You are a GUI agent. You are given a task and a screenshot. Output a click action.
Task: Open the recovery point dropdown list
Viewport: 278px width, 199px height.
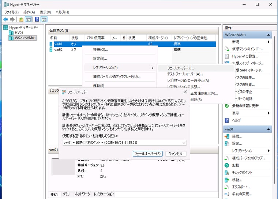[x=183, y=143]
